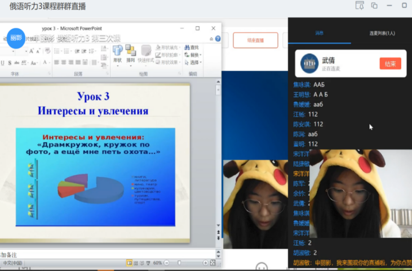Decrease font size with the shrink-font icon

(x=38, y=51)
